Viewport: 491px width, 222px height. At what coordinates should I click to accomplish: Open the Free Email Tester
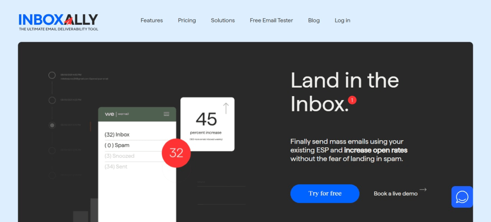(x=271, y=20)
